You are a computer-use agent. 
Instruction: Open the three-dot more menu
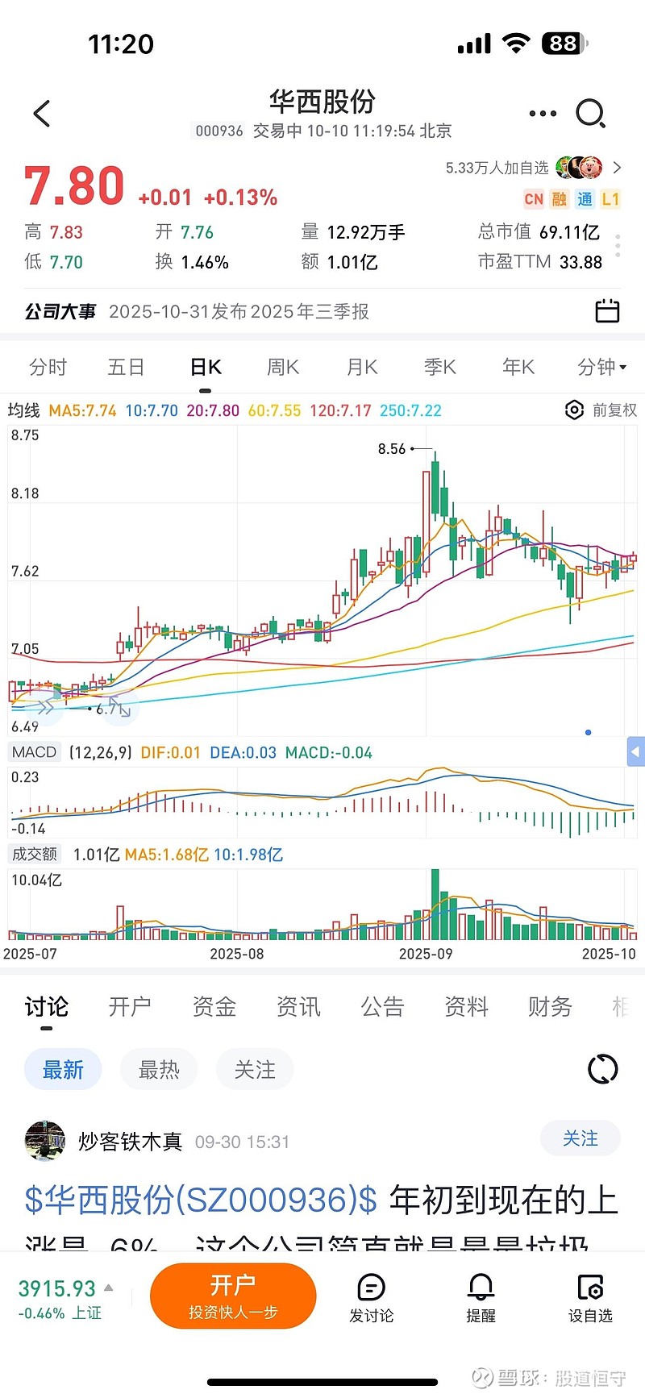(543, 114)
